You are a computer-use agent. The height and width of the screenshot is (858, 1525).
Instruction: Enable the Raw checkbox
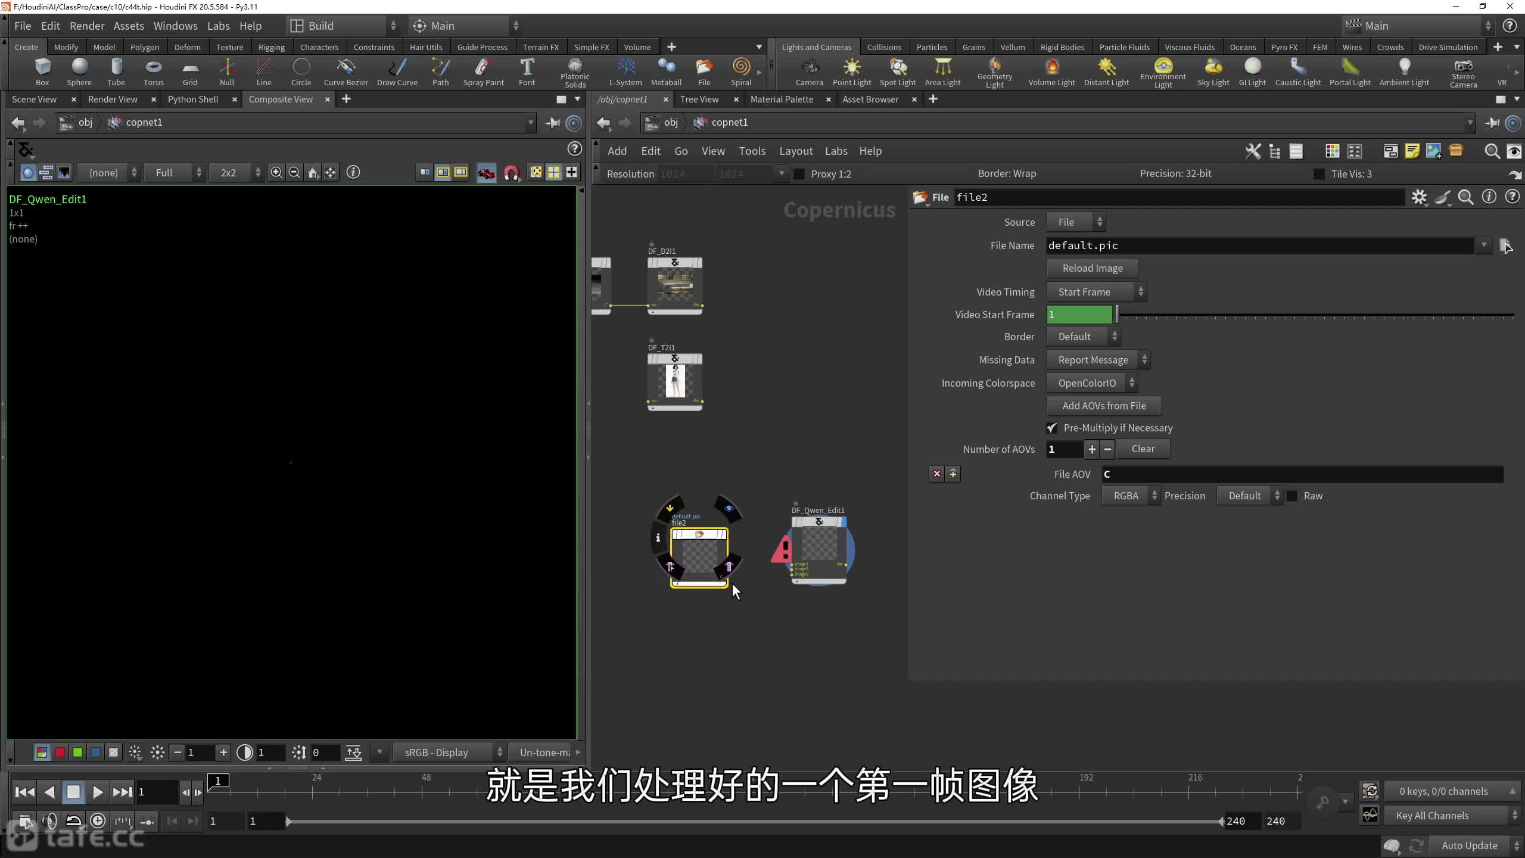coord(1292,496)
